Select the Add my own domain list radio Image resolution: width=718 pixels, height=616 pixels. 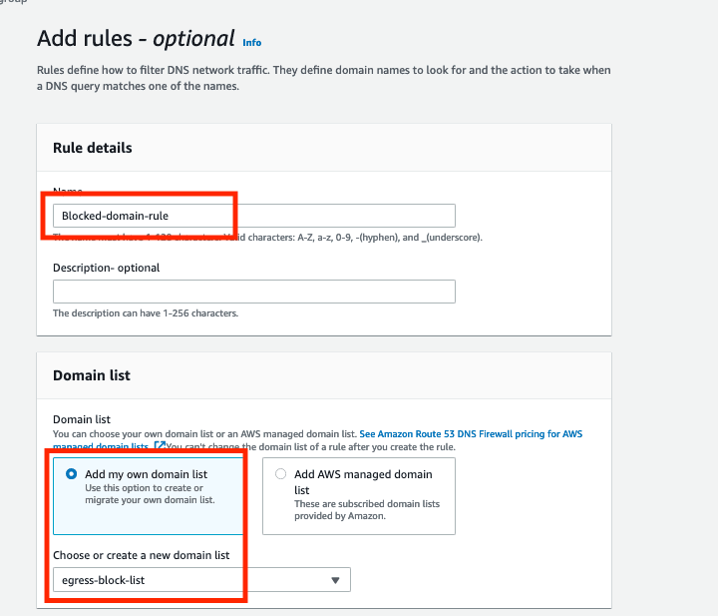click(x=72, y=474)
